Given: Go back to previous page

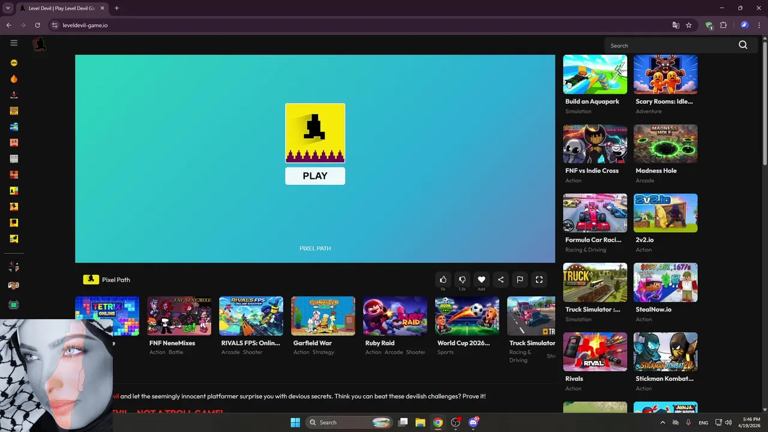Looking at the screenshot, I should click(8, 25).
